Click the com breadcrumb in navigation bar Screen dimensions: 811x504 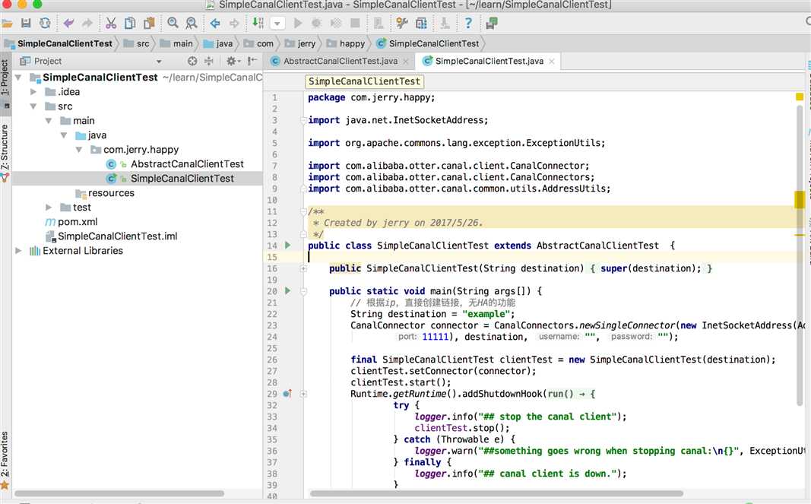(x=258, y=43)
